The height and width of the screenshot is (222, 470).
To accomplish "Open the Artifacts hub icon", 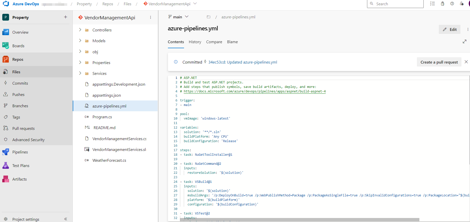I will 6,179.
